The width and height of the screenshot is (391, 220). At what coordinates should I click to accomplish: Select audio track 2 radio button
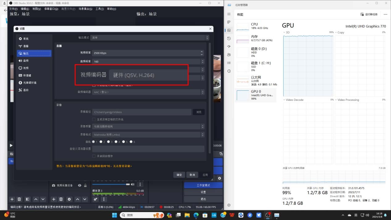(101, 142)
